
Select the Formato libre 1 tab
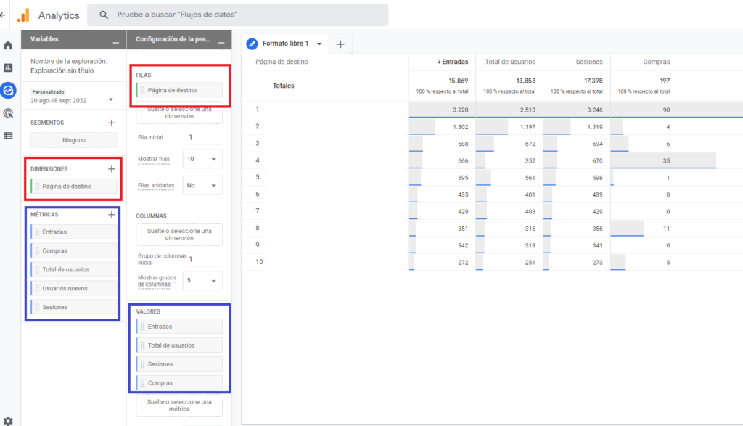point(286,44)
